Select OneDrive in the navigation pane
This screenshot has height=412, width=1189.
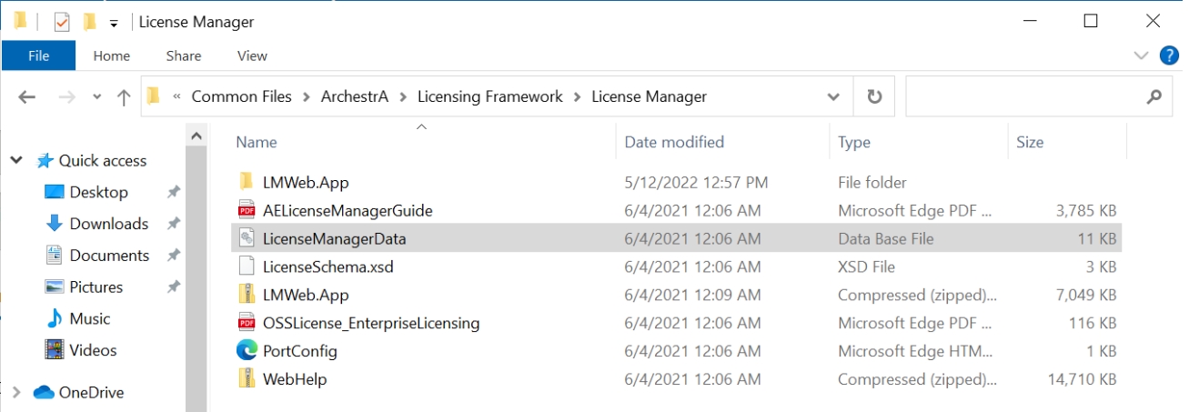tap(91, 393)
